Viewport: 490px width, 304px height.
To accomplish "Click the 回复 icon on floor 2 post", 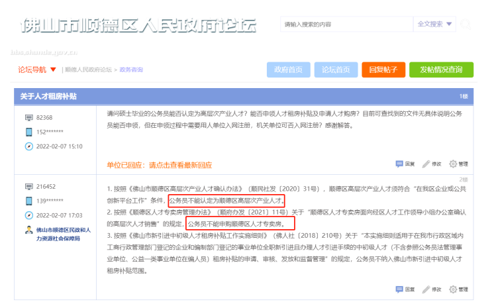I will tap(399, 289).
